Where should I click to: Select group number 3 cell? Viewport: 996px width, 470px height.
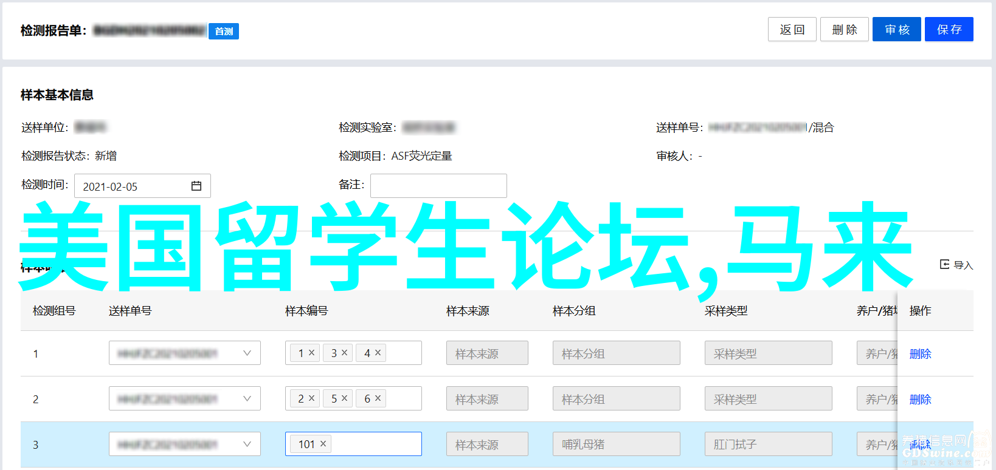point(35,444)
